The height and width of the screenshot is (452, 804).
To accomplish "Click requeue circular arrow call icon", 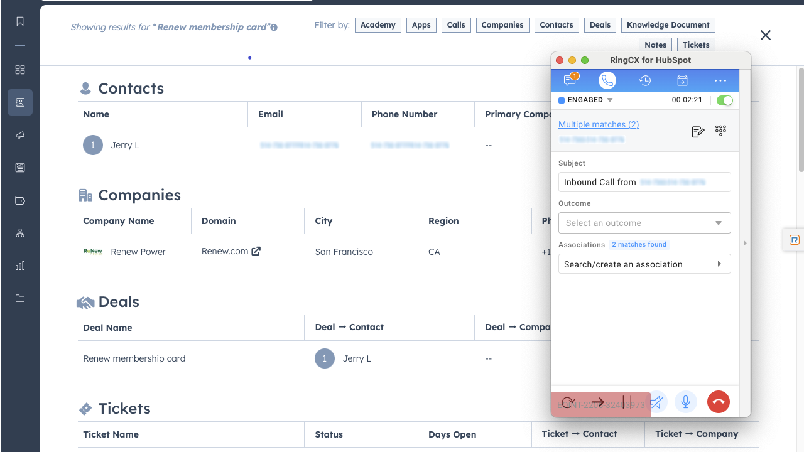I will [568, 402].
